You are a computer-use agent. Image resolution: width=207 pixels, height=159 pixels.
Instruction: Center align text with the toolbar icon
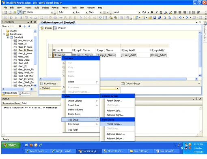point(180,13)
